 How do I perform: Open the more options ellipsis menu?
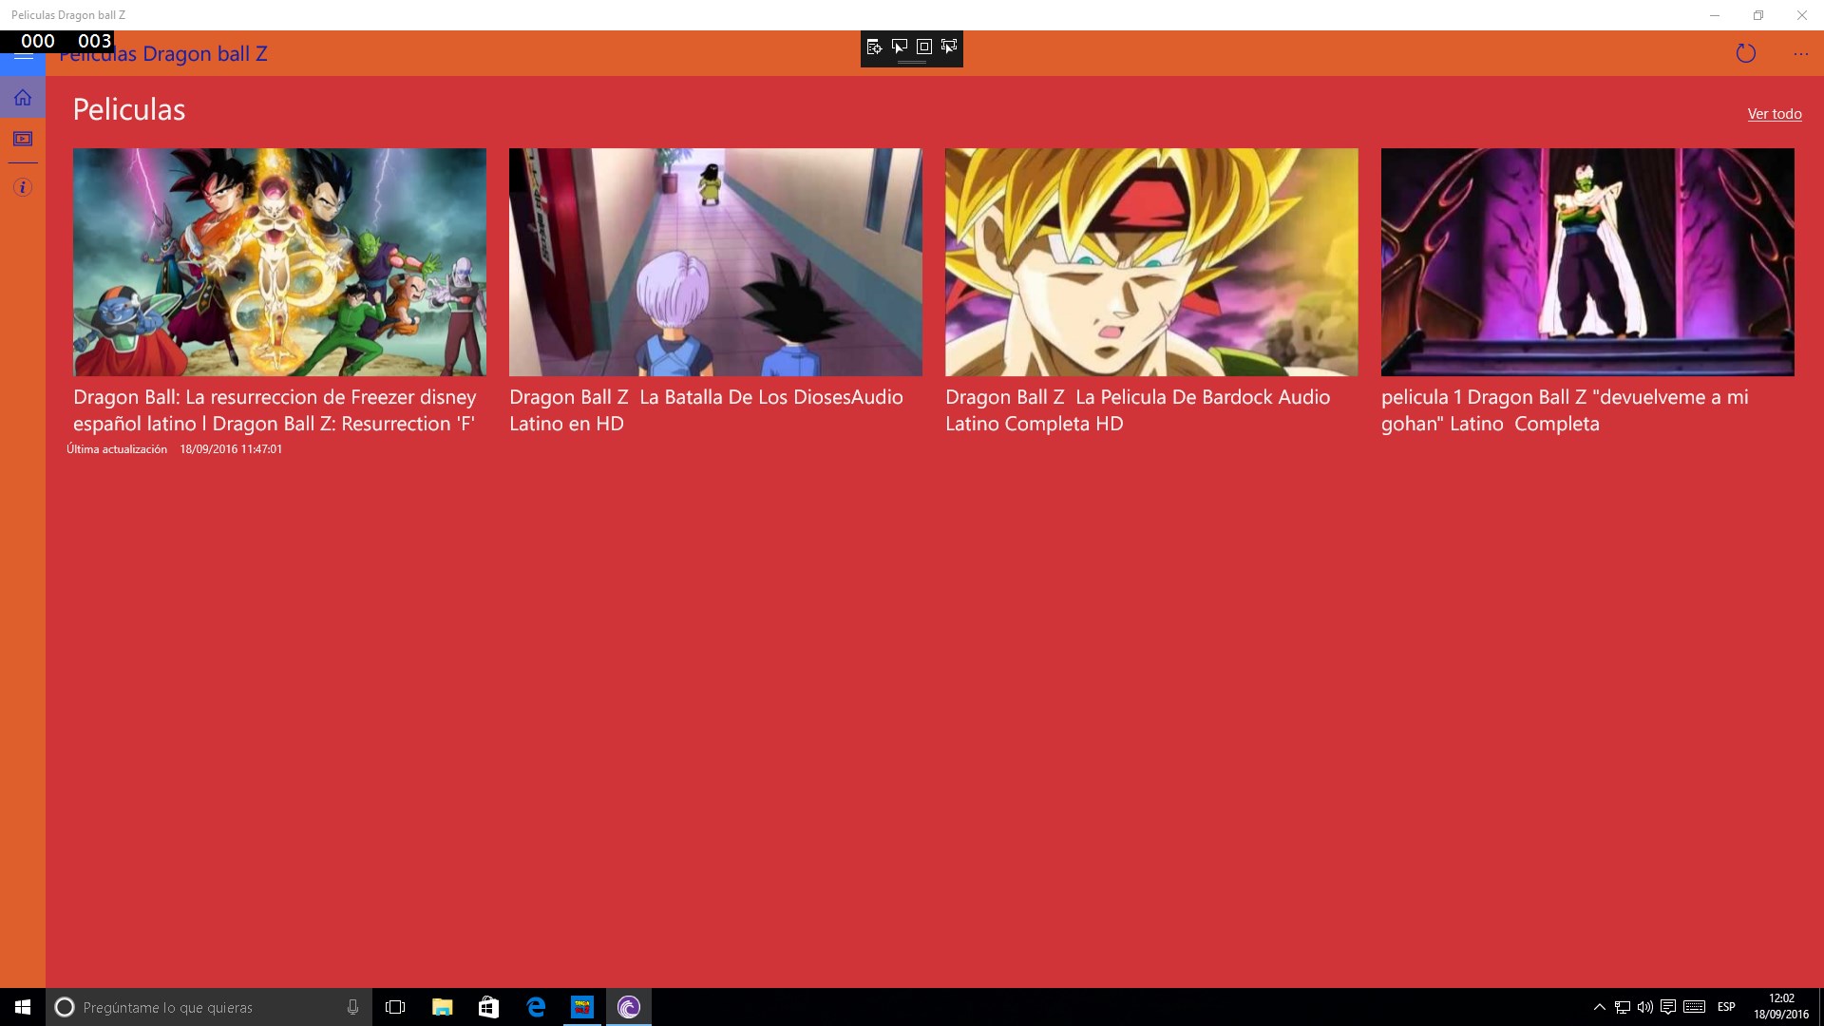coord(1800,54)
